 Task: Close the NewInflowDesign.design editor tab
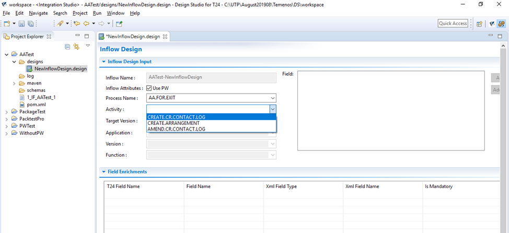[x=165, y=37]
